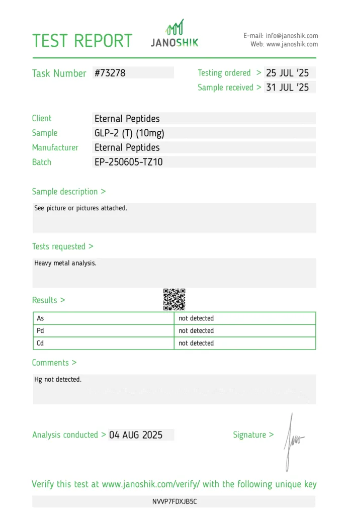This screenshot has height=515, width=349.
Task: Click the arrow beside Tests requested
Action: click(91, 246)
